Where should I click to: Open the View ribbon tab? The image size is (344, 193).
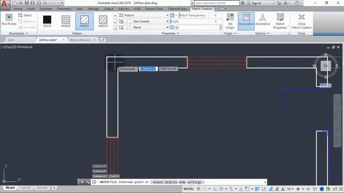click(x=80, y=9)
